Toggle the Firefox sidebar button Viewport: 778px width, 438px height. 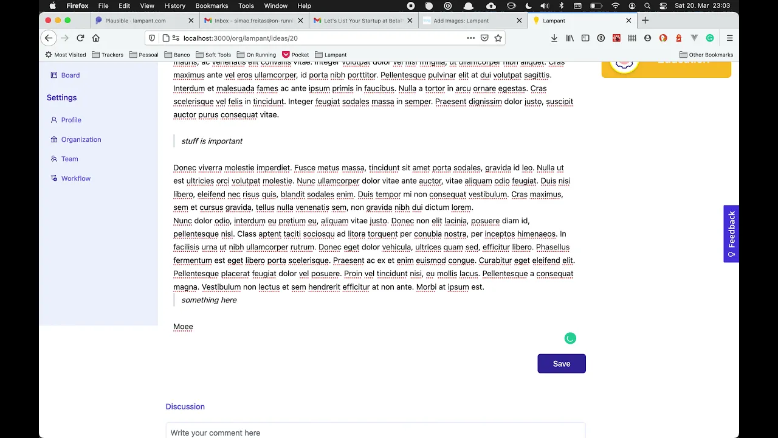pyautogui.click(x=585, y=38)
